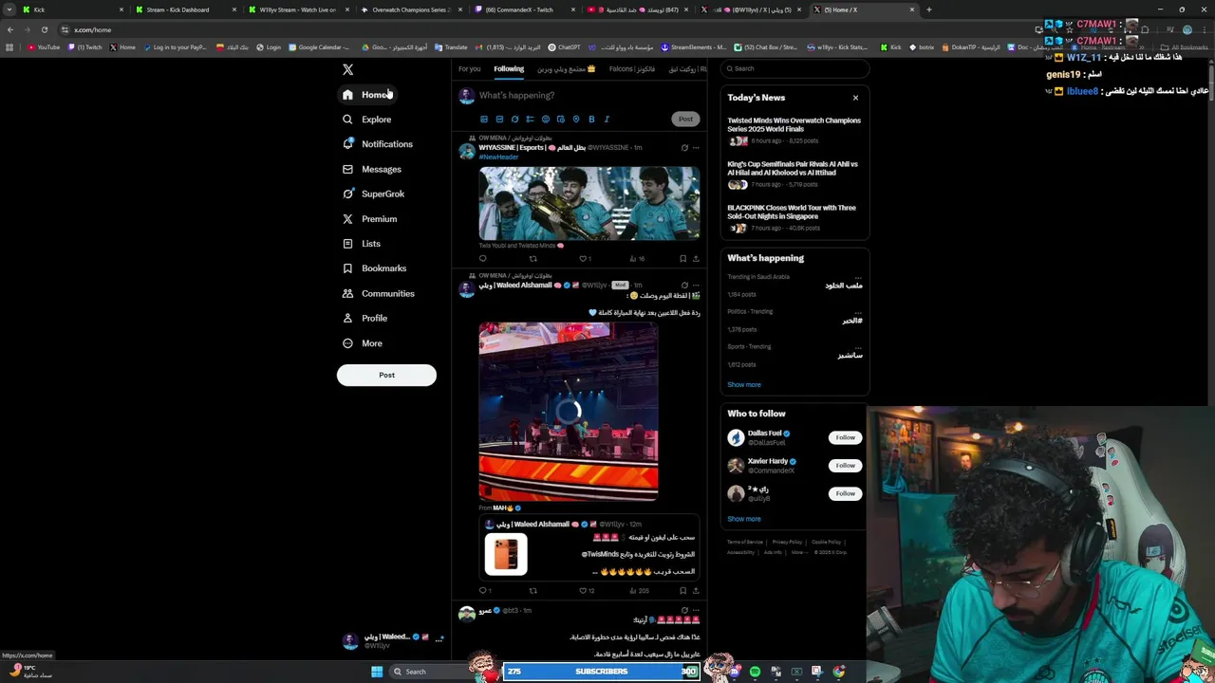
Task: Click the Search field on X
Action: [794, 68]
